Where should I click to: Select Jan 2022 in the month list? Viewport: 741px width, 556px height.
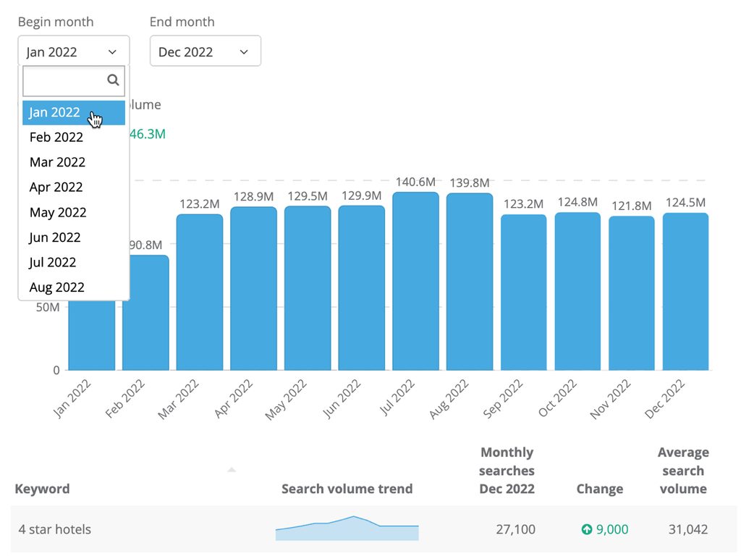point(74,112)
